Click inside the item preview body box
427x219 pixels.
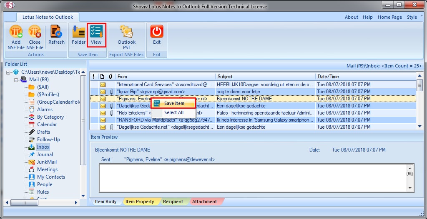[x=253, y=178]
